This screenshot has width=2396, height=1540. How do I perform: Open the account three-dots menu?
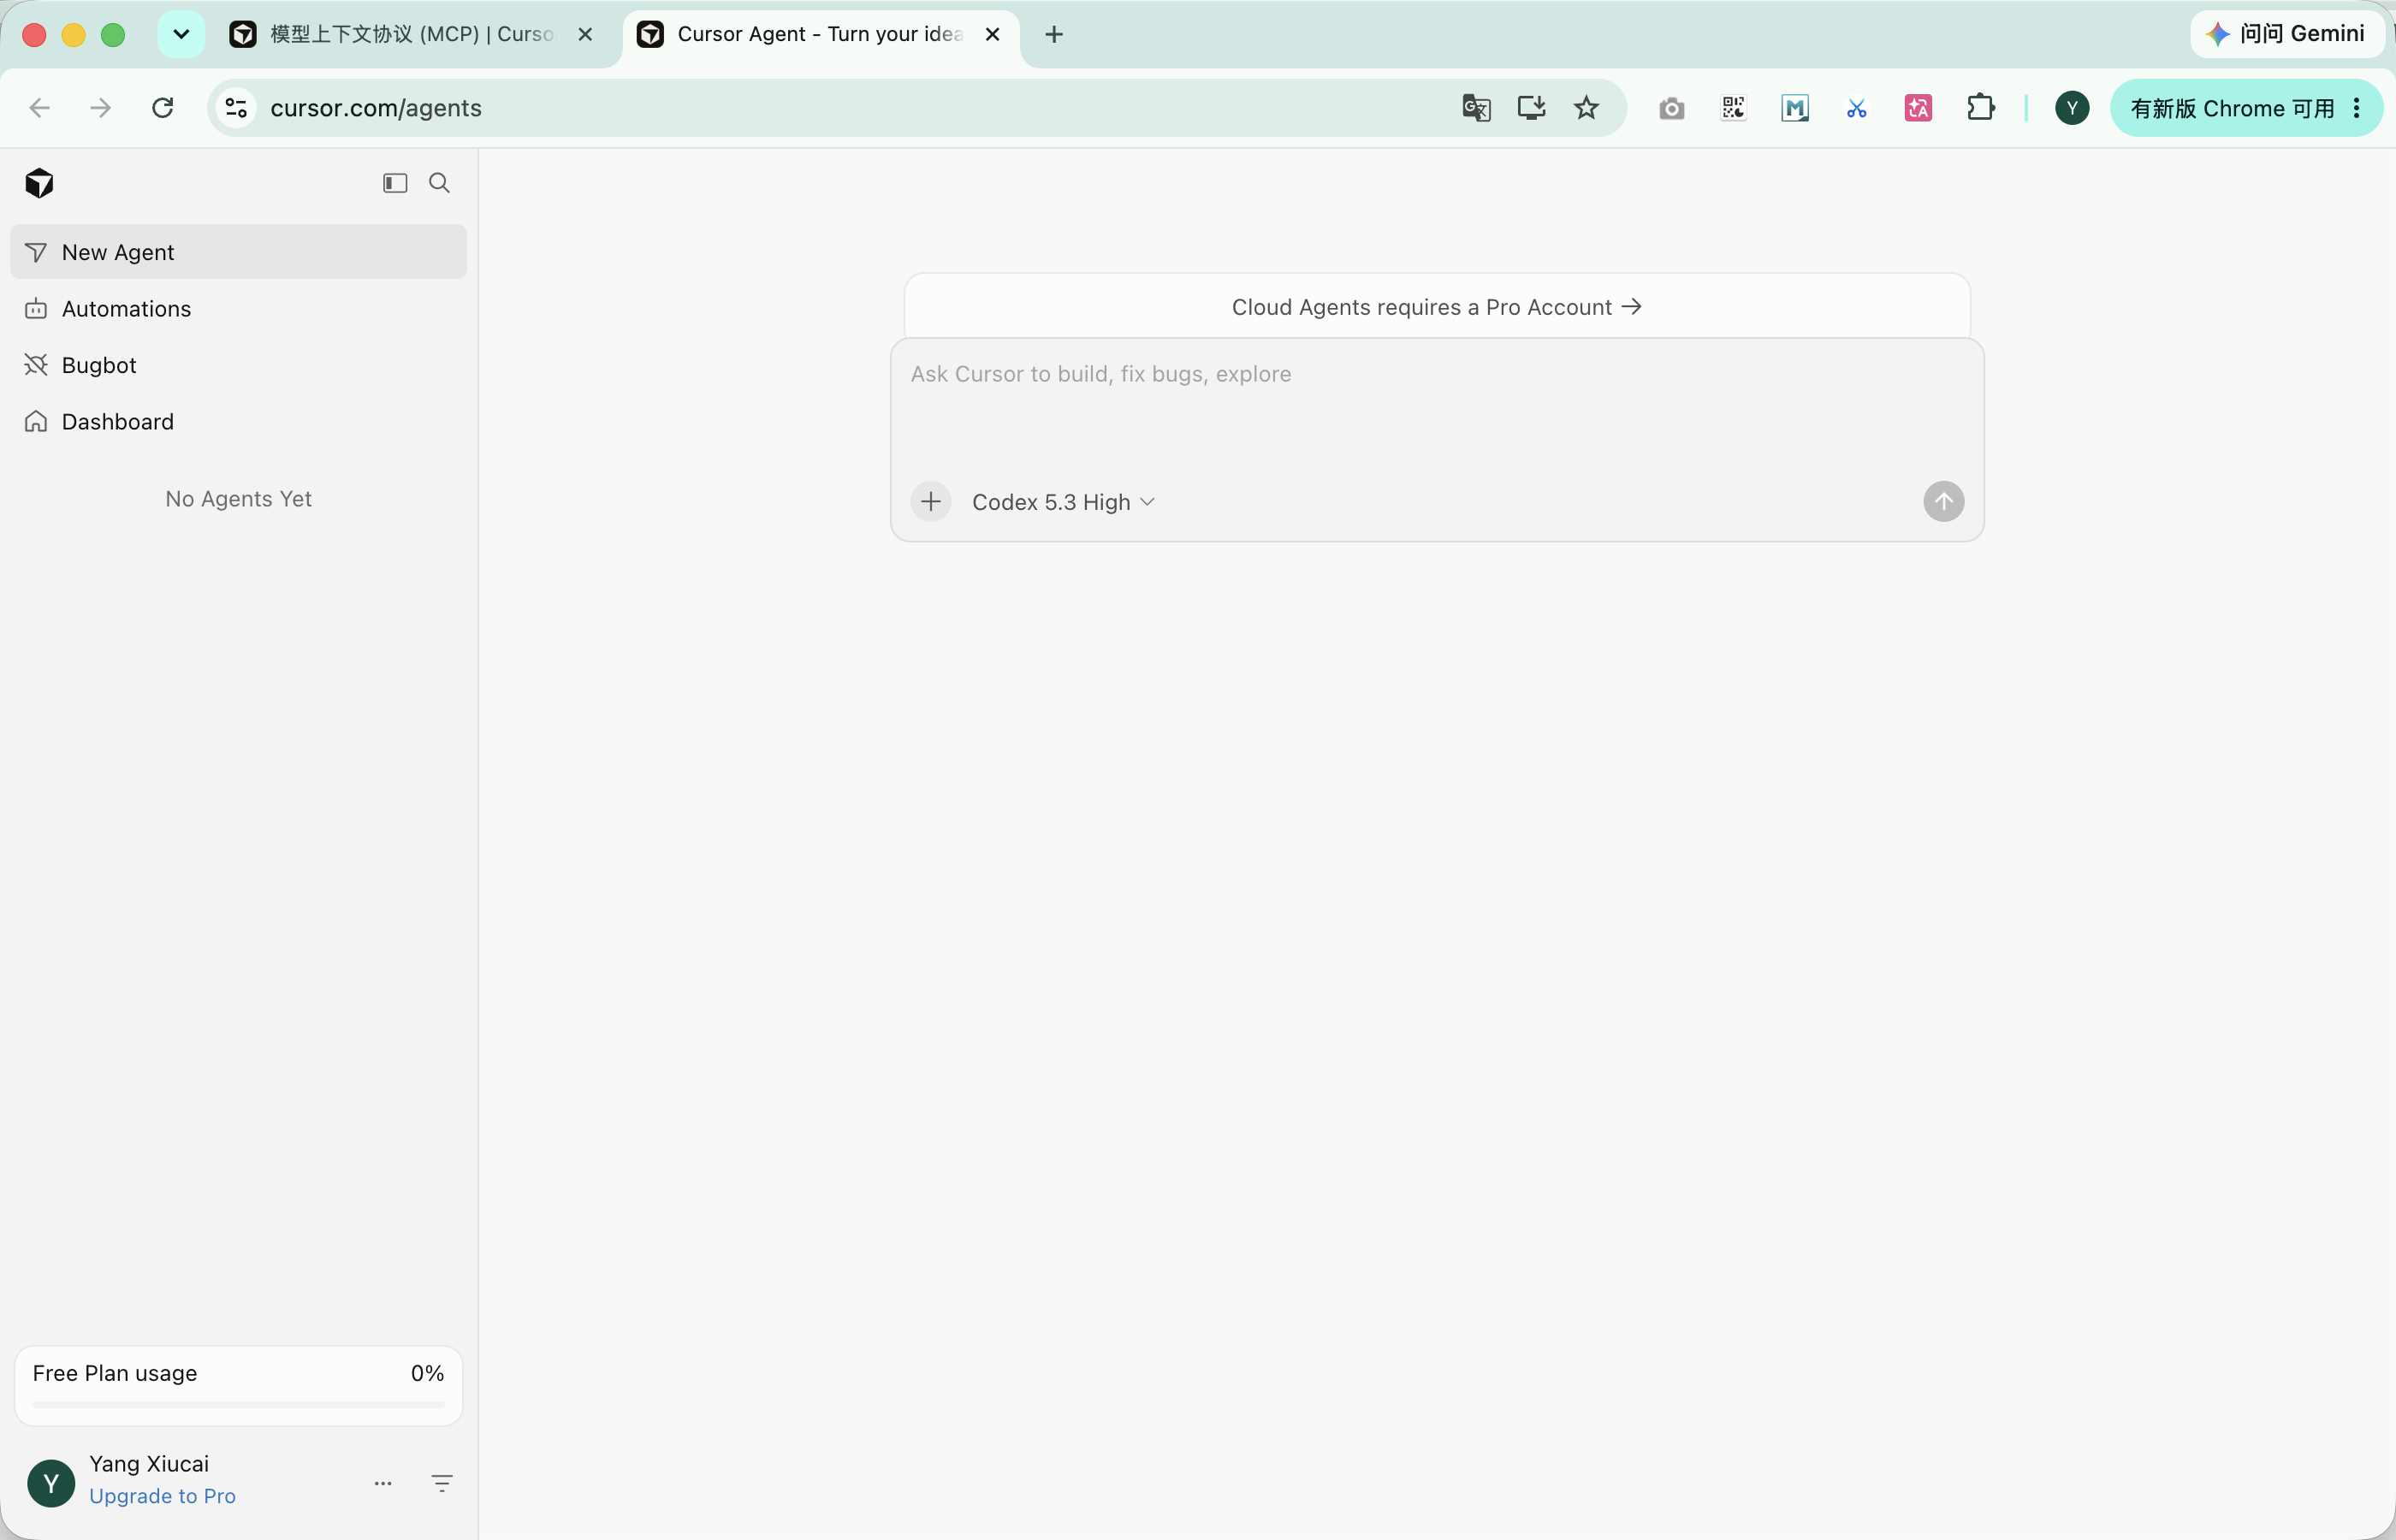(x=383, y=1484)
